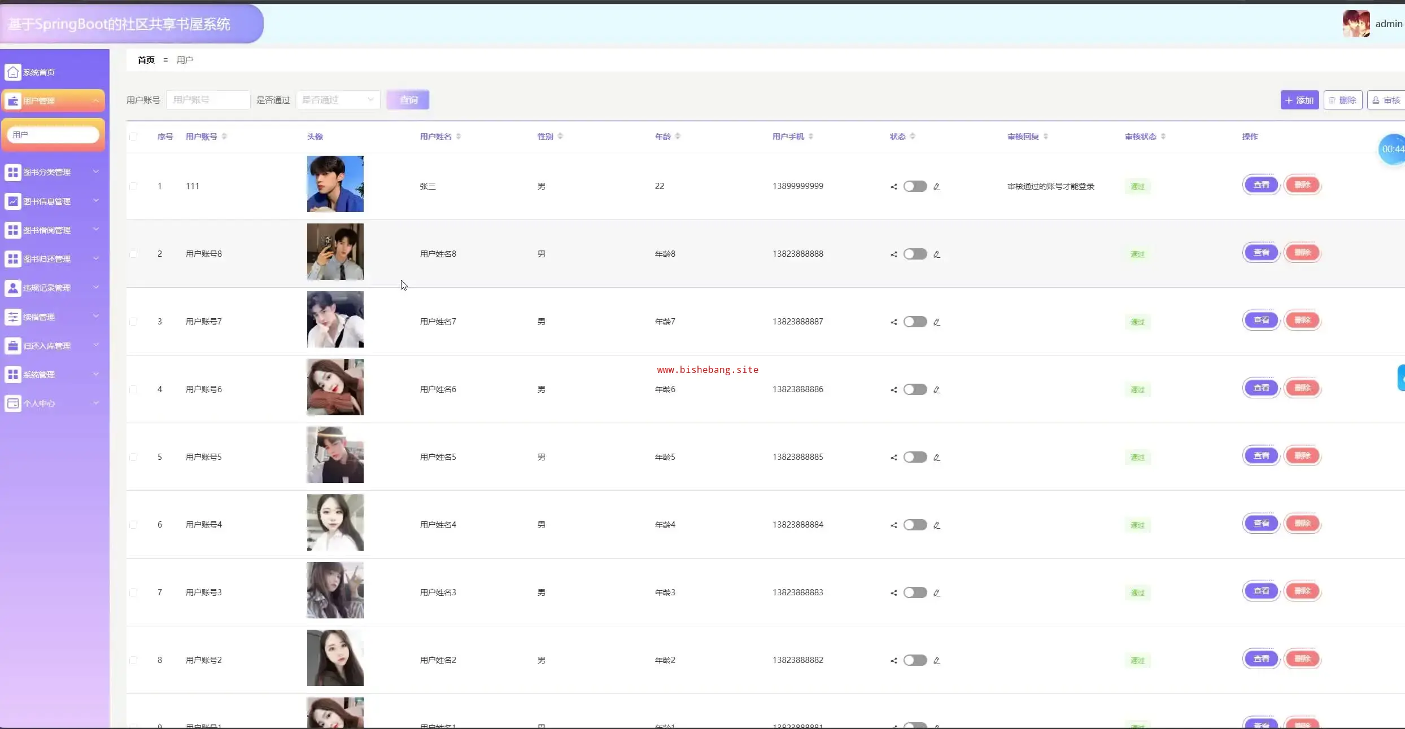
Task: Click the 续借管理 sliders icon
Action: [13, 317]
